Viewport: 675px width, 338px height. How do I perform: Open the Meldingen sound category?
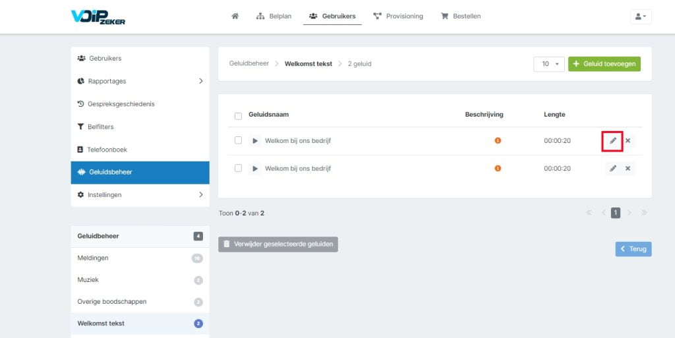tap(140, 258)
